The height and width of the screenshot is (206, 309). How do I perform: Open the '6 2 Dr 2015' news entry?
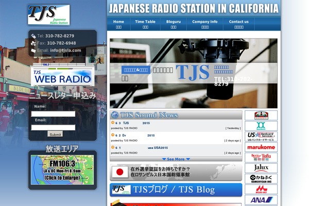pyautogui.click(x=135, y=135)
